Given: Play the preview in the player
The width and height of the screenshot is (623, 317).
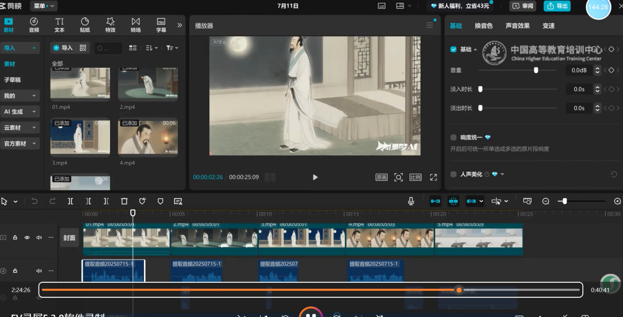Looking at the screenshot, I should 315,177.
